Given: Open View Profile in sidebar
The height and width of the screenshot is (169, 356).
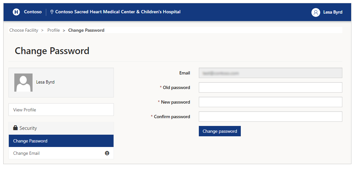Looking at the screenshot, I should [x=61, y=110].
